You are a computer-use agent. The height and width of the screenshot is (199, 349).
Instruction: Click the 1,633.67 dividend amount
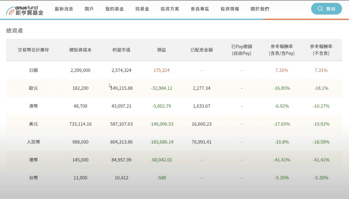coord(202,106)
